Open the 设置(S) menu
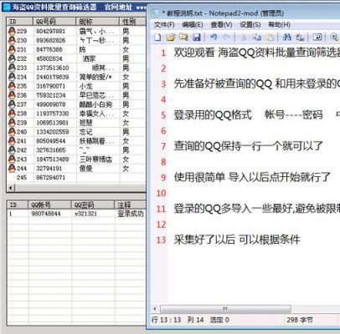 [250, 25]
